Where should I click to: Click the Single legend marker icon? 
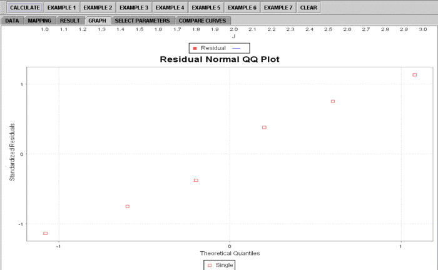[210, 266]
